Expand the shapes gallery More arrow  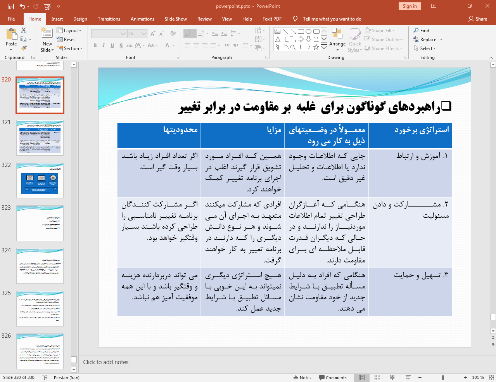coord(324,47)
